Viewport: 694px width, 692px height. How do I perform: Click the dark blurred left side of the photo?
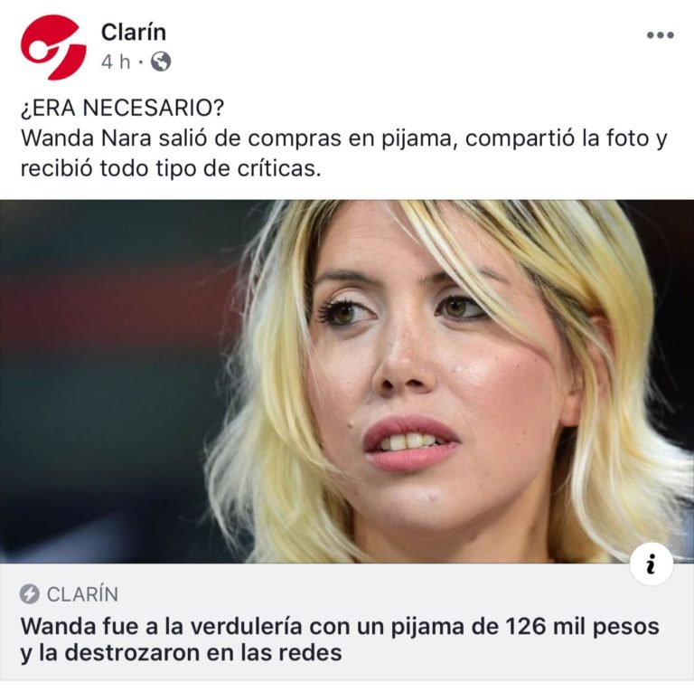point(110,382)
